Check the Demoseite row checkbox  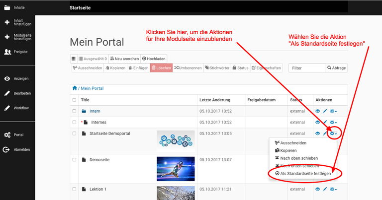coord(74,160)
